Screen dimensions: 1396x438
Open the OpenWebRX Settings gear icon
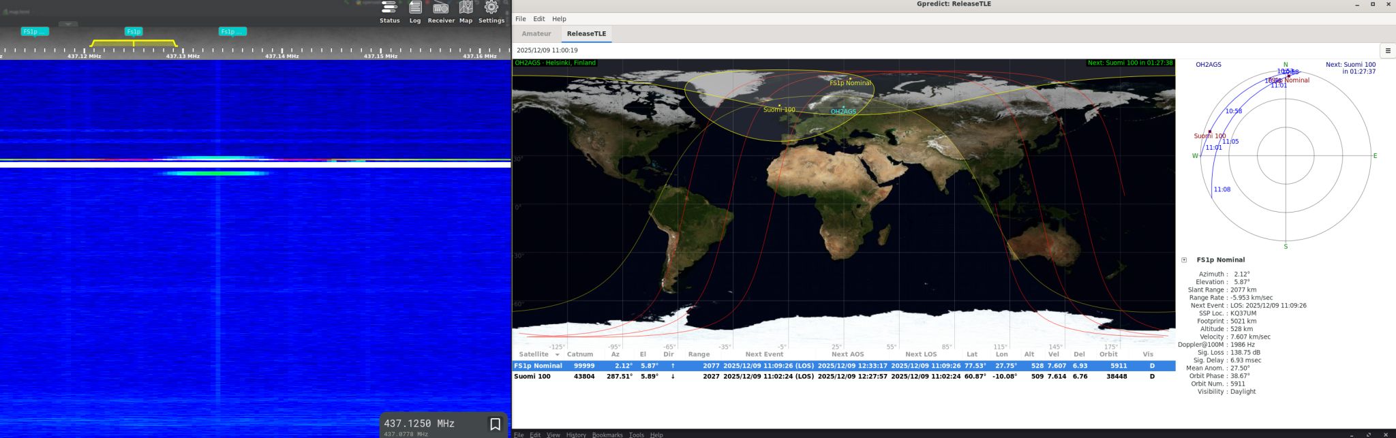pos(491,8)
